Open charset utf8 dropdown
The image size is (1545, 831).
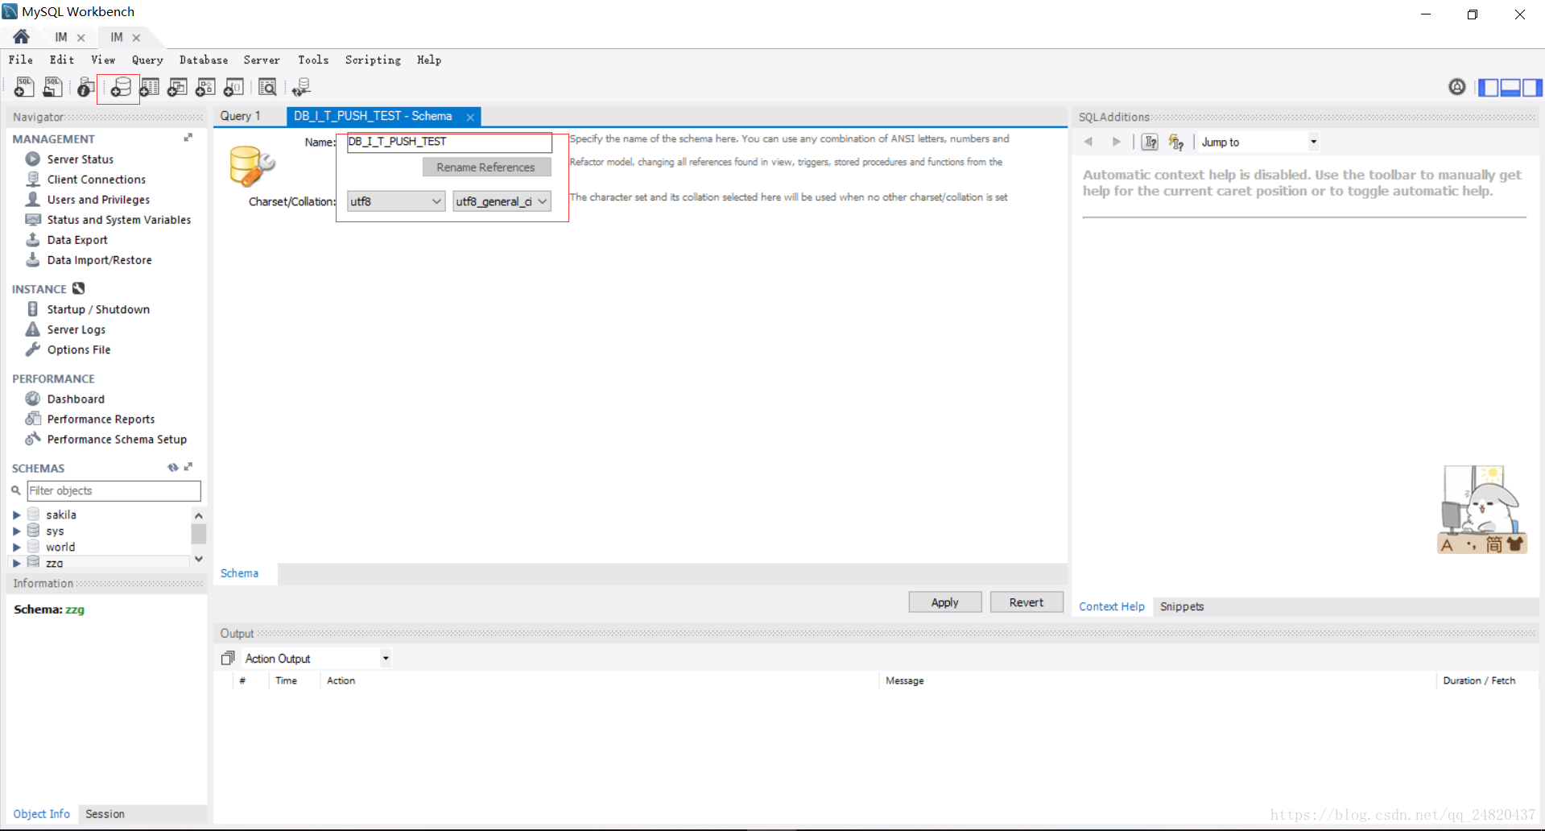395,201
